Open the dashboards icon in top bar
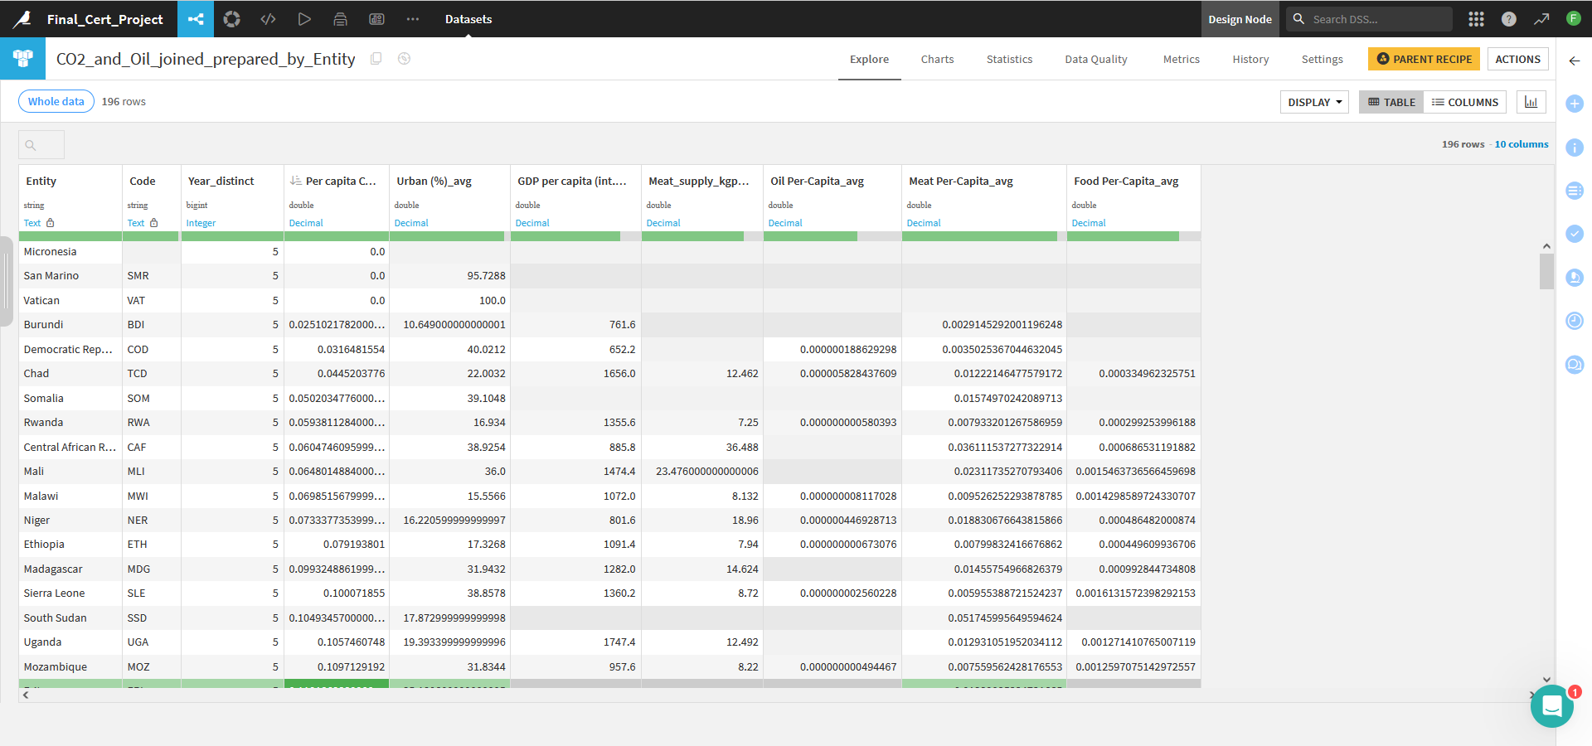The height and width of the screenshot is (746, 1592). [x=376, y=19]
